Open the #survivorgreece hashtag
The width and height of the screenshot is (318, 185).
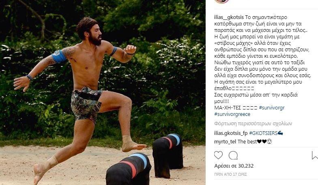point(232,114)
